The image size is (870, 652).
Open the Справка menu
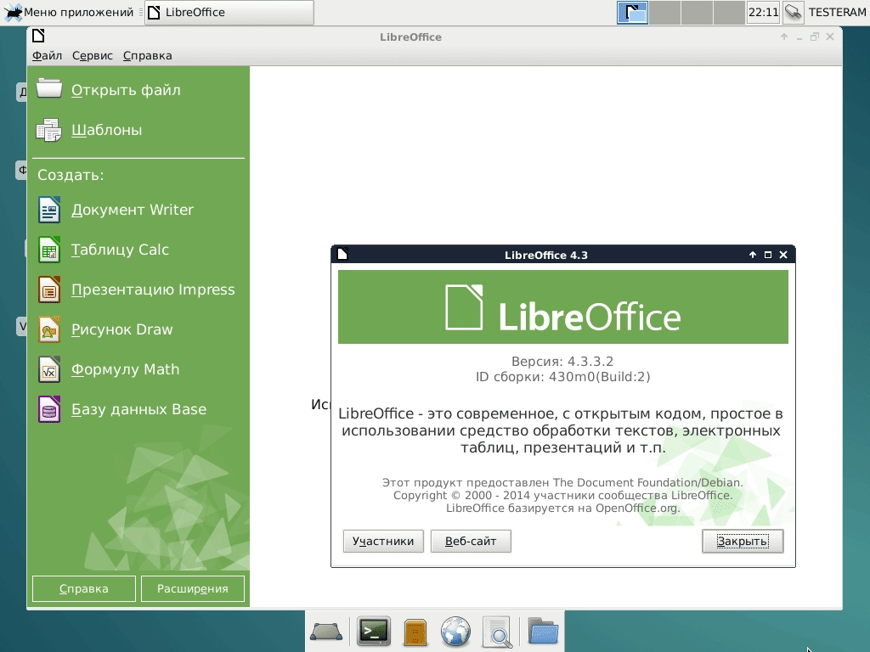[148, 55]
